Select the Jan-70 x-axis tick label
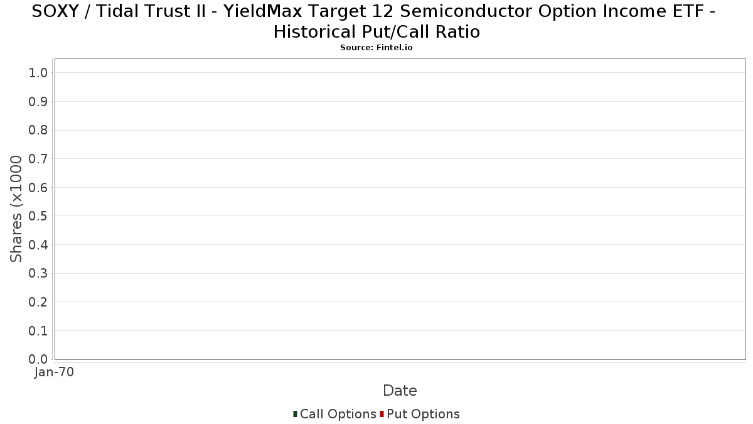The width and height of the screenshot is (753, 424). click(55, 372)
